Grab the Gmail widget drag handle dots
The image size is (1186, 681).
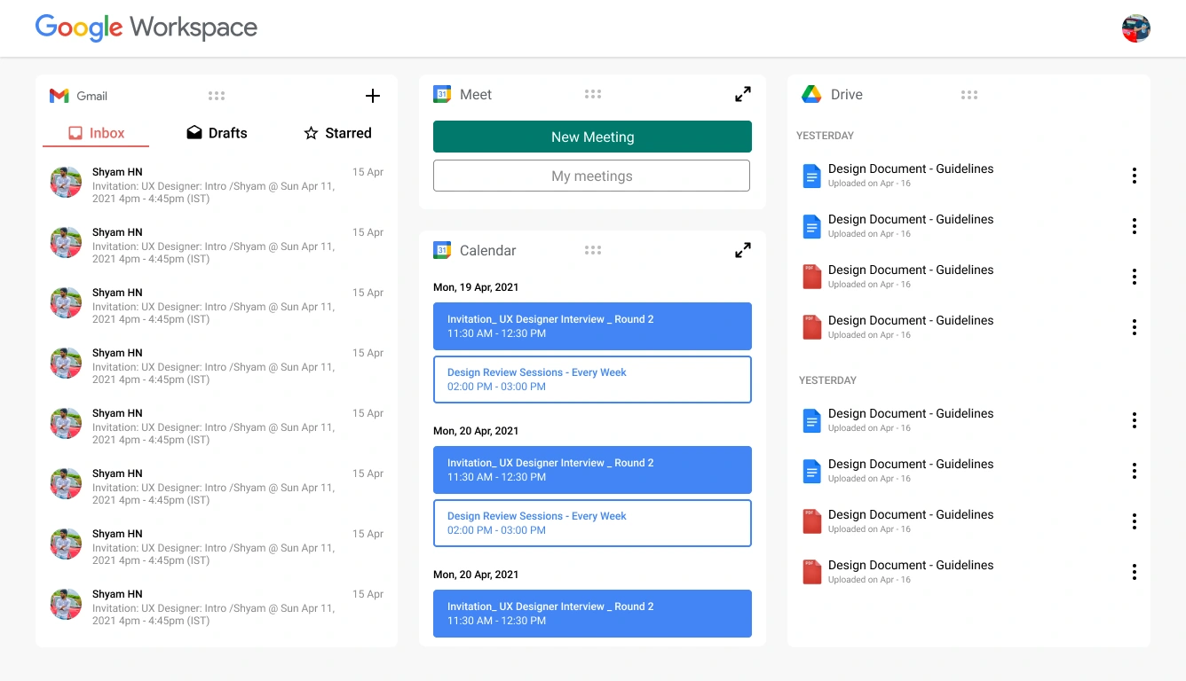(217, 96)
